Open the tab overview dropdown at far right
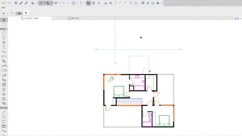 (240, 19)
